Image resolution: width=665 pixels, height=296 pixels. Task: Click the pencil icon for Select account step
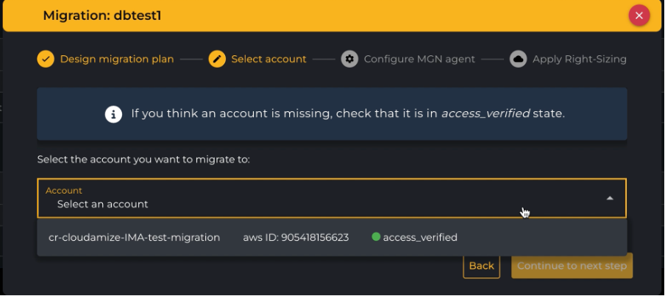217,59
